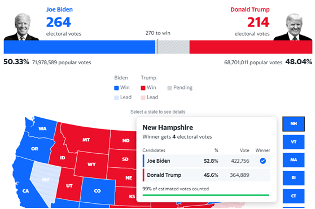
Task: Select Colorado on the map
Action: [98, 191]
